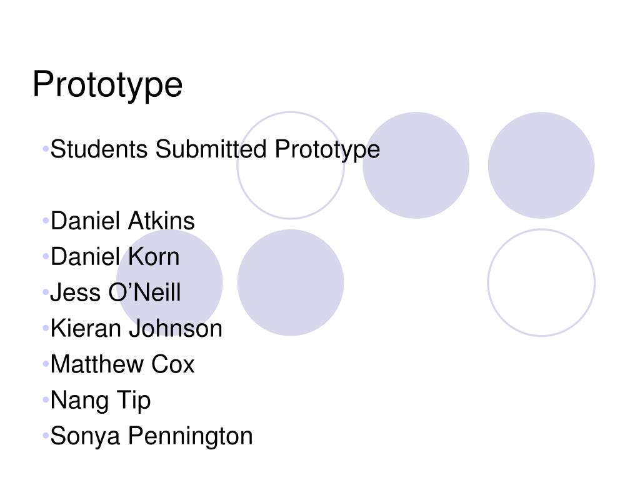This screenshot has width=640, height=480.
Task: Click the outlined circle behind Submitted Prototype text
Action: coord(291,165)
